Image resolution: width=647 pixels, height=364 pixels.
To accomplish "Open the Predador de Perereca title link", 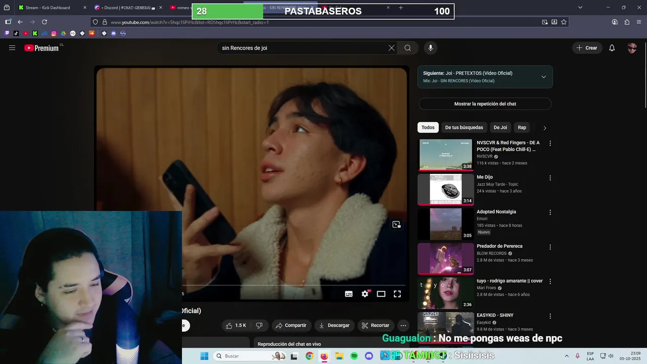I will (499, 246).
